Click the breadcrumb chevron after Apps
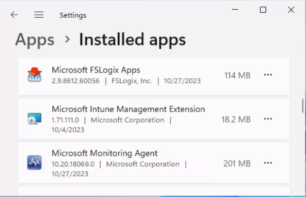 (x=68, y=39)
